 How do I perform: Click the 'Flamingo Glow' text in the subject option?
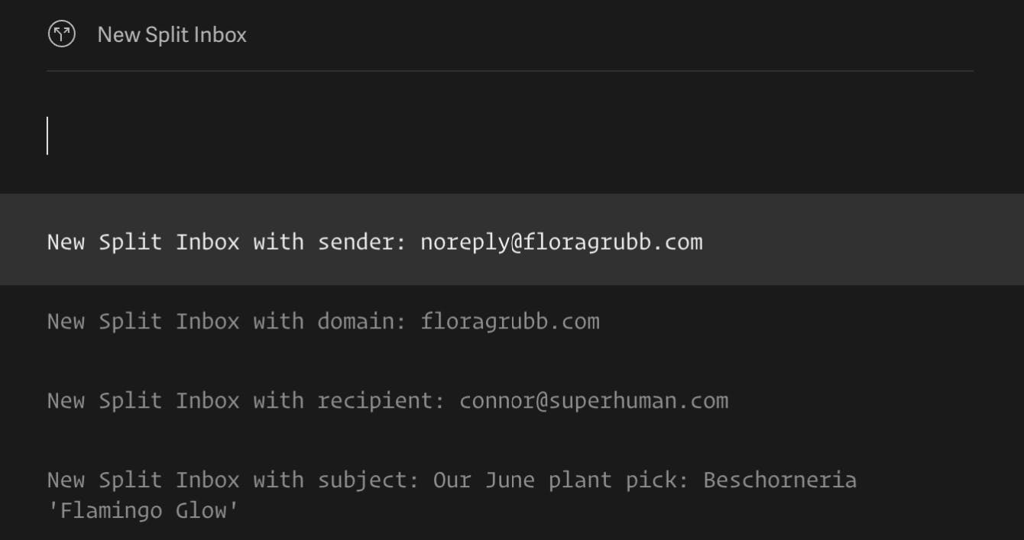pyautogui.click(x=143, y=510)
